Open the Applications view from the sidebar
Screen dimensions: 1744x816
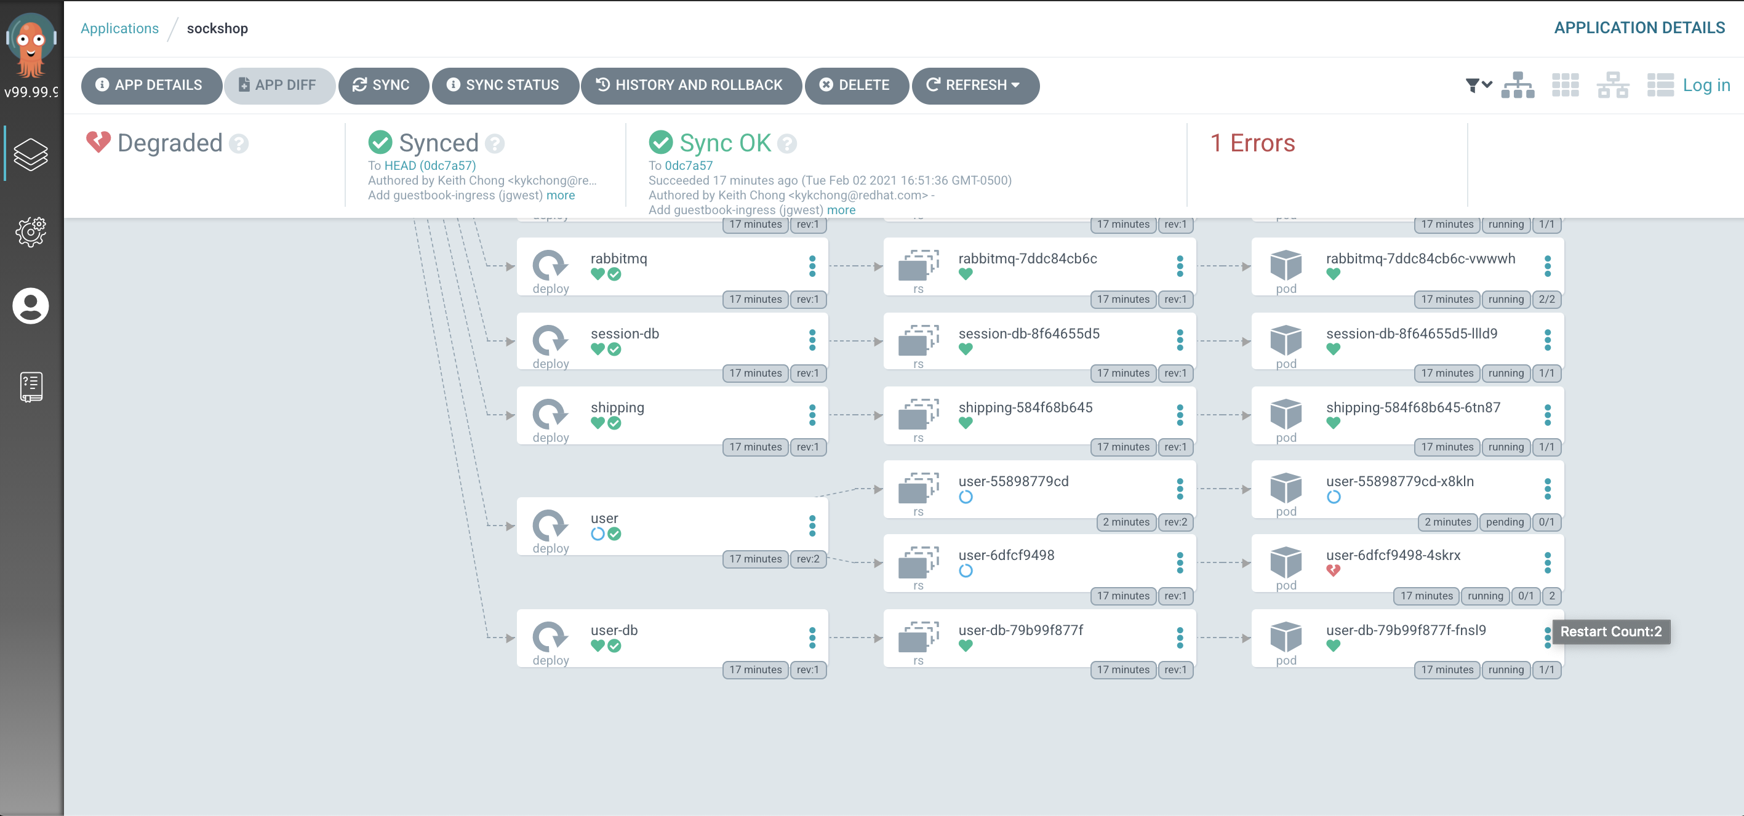(x=31, y=153)
